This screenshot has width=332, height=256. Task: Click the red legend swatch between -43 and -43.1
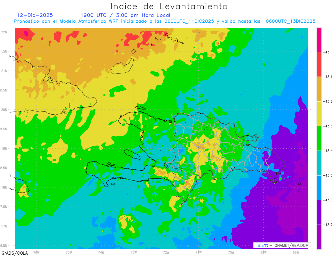319,64
